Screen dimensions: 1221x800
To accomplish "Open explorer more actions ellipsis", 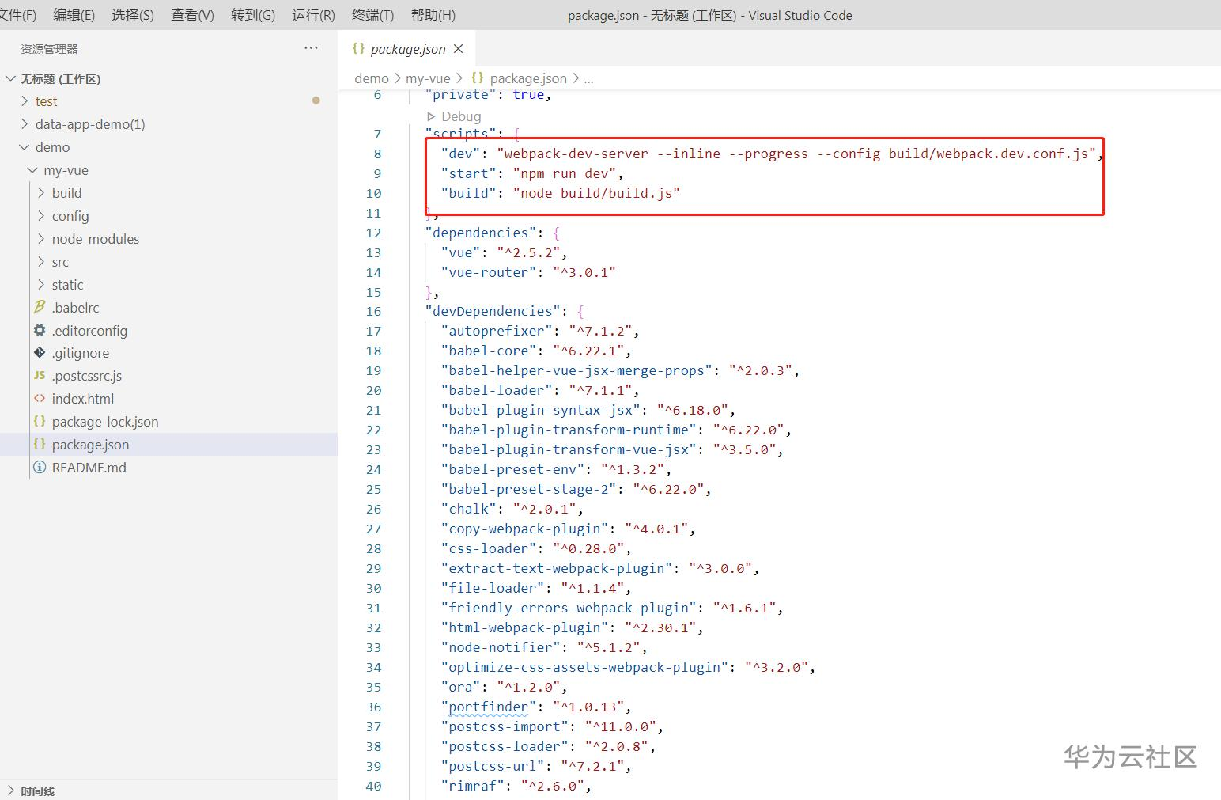I will click(311, 48).
